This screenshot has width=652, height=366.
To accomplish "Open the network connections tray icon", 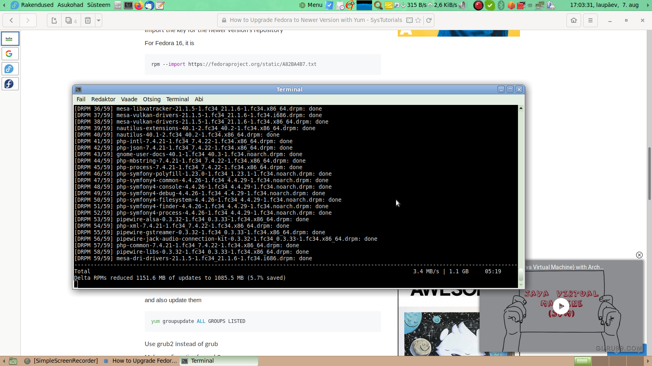I will click(x=540, y=5).
